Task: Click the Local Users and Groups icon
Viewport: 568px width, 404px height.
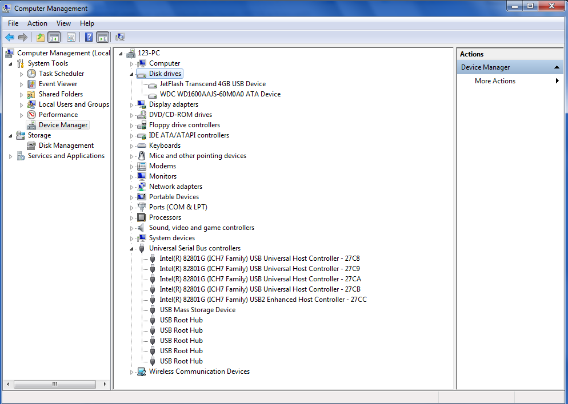Action: [x=31, y=104]
